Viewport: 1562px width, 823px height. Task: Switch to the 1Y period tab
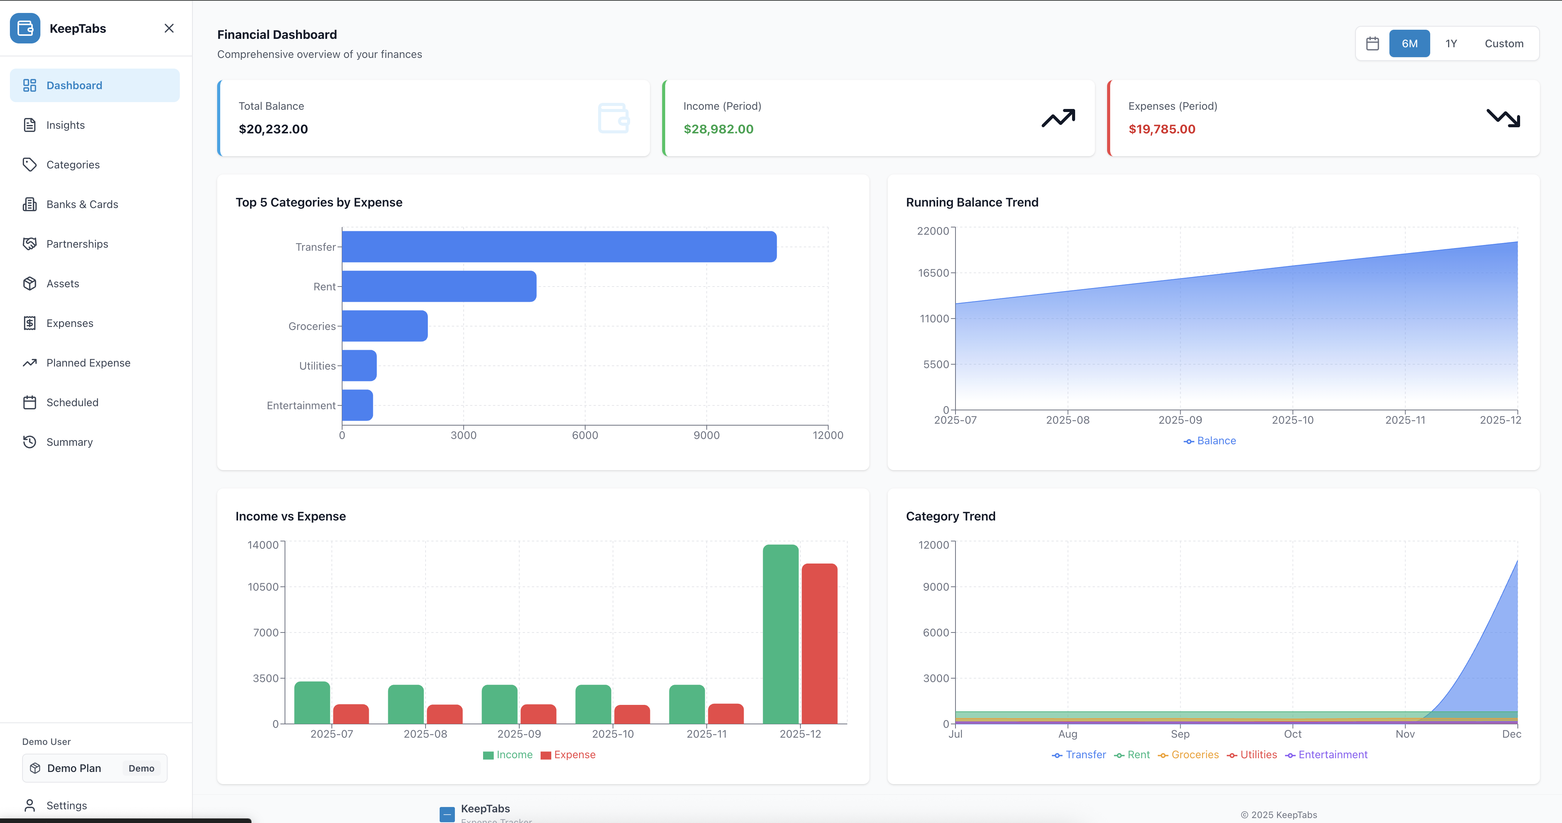click(1452, 43)
